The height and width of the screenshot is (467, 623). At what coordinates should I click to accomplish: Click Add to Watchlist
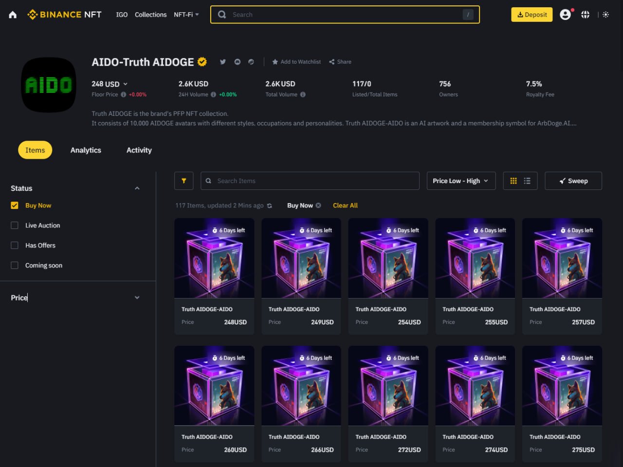[x=296, y=62]
